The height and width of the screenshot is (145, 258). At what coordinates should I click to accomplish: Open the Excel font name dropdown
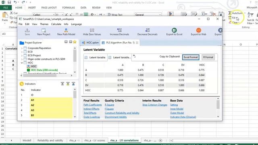tap(54, 14)
